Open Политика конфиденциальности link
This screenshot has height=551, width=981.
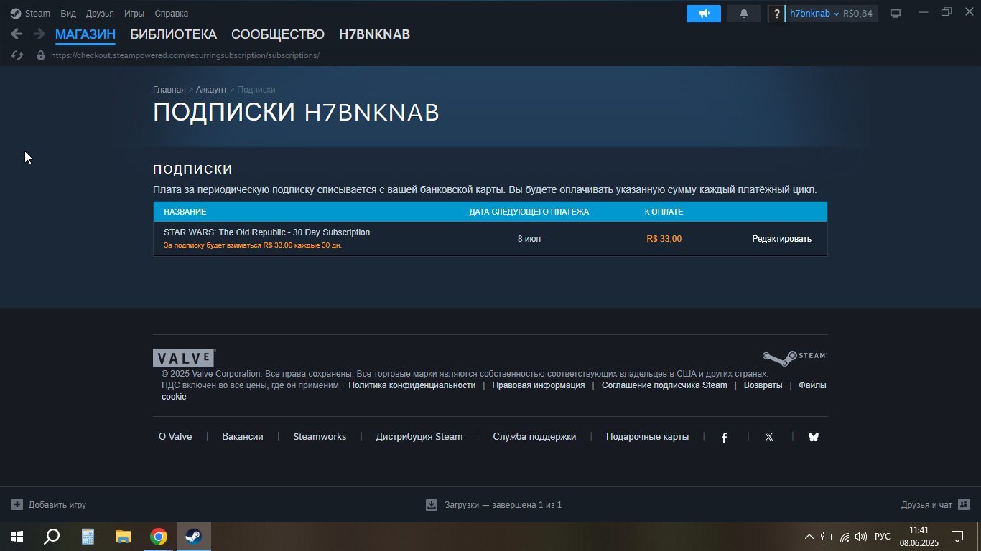coord(412,385)
